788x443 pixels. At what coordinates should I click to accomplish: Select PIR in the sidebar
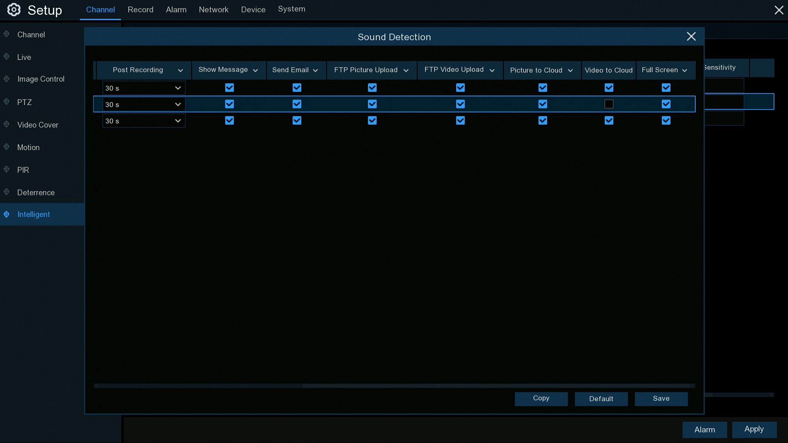point(23,170)
